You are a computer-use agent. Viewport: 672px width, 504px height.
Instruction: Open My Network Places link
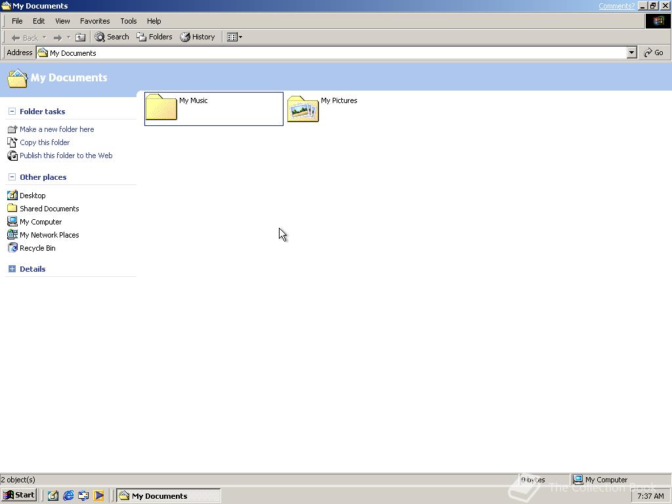click(49, 235)
